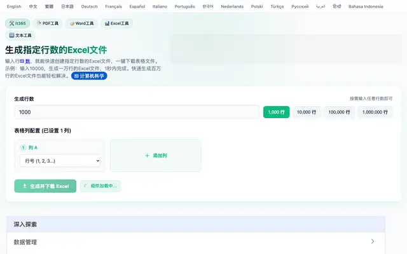The image size is (407, 254).
Task: Switch language to 中文
Action: [33, 6]
